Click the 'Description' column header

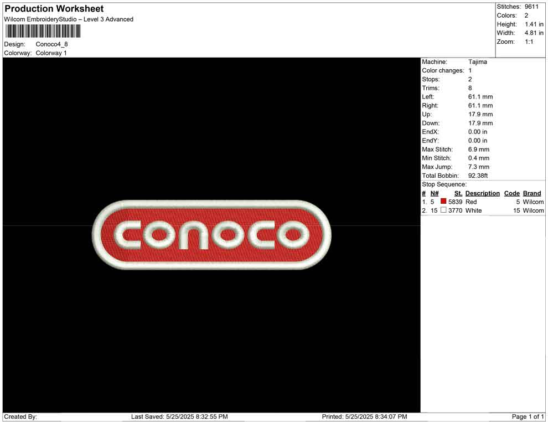point(483,193)
